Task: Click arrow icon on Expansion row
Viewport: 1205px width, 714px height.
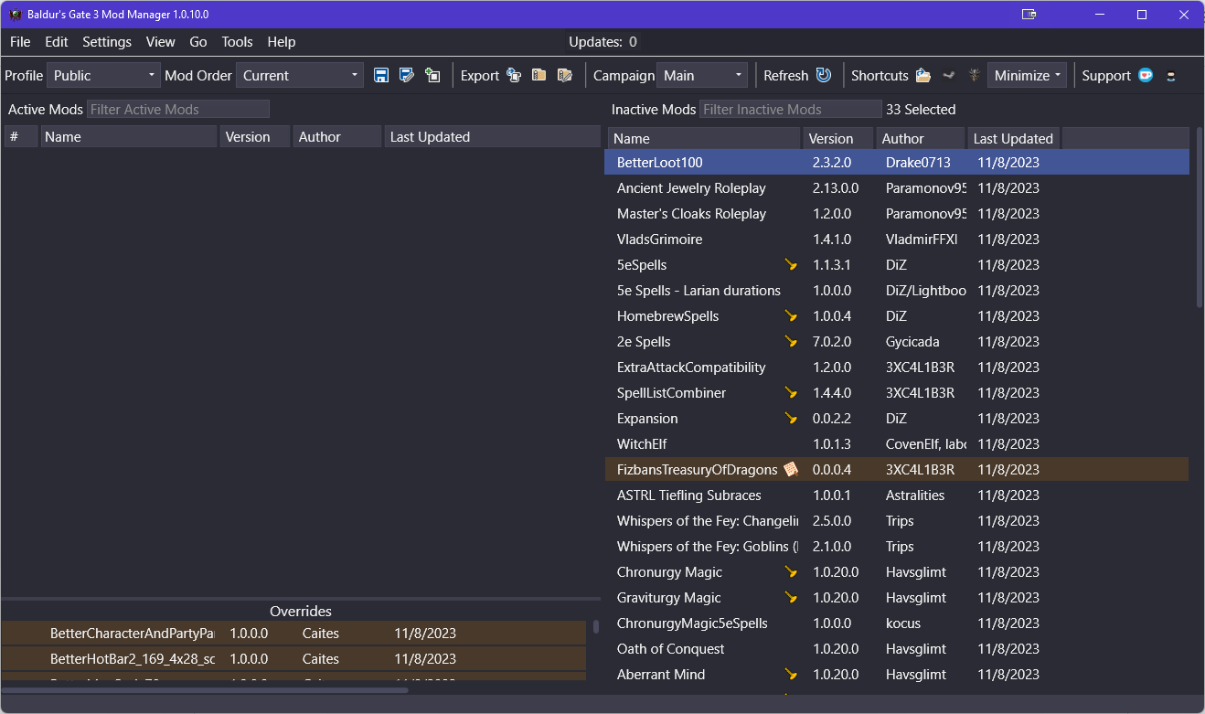Action: [x=791, y=419]
